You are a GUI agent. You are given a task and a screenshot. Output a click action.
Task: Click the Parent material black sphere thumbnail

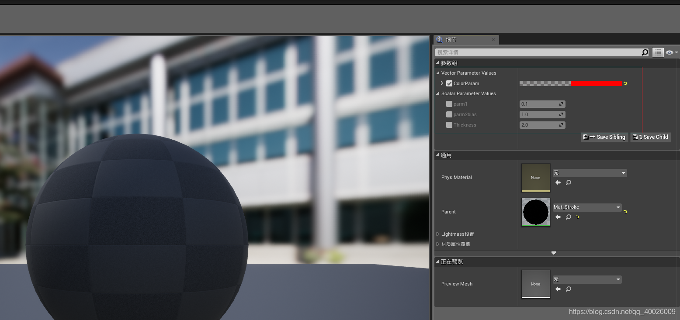[x=536, y=212]
